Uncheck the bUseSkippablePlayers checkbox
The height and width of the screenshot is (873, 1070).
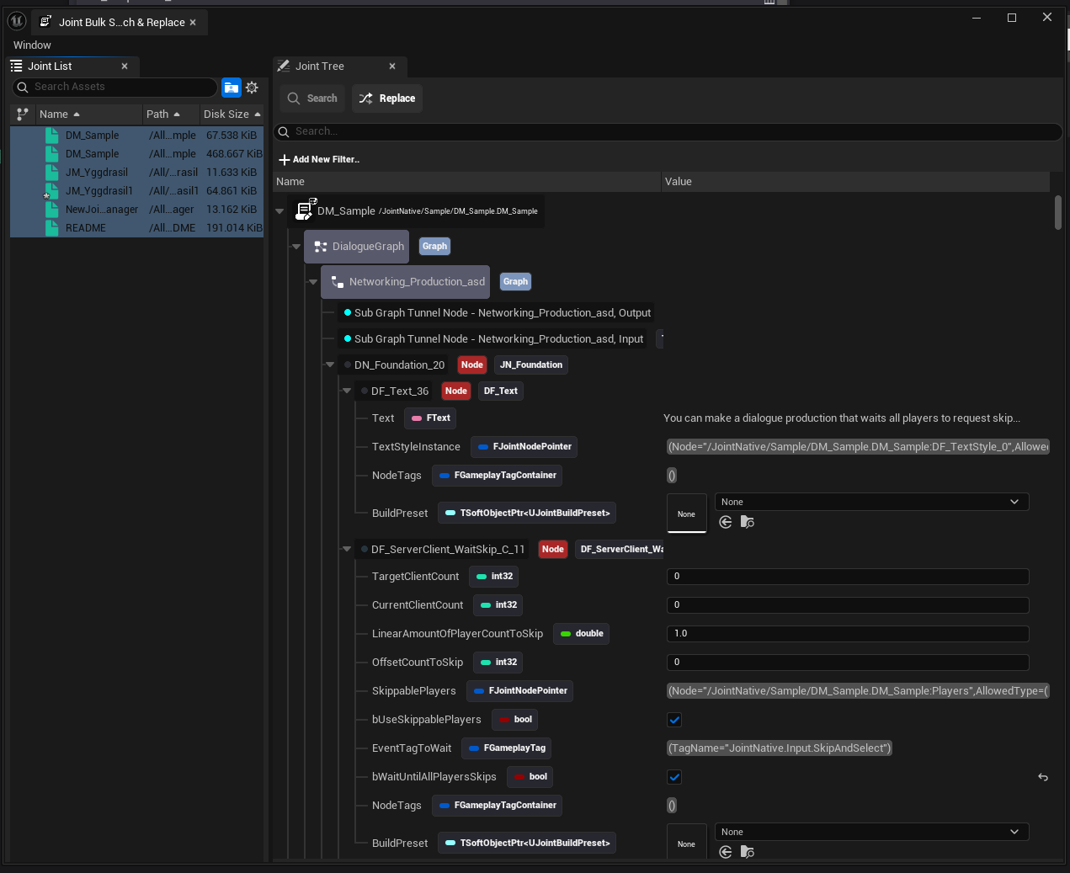tap(674, 720)
